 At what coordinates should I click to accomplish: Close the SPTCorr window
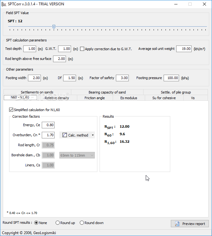[204, 4]
